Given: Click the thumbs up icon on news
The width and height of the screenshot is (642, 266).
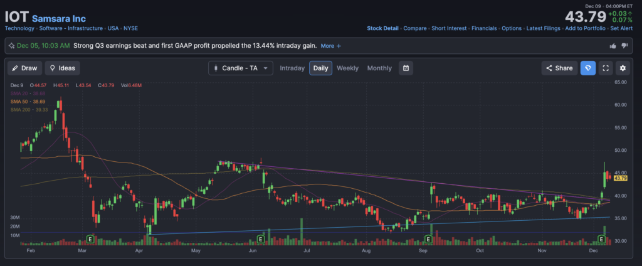Looking at the screenshot, I should 613,46.
